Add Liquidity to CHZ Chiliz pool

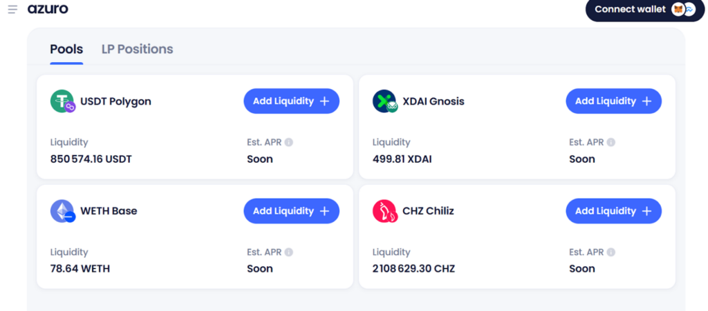point(613,211)
